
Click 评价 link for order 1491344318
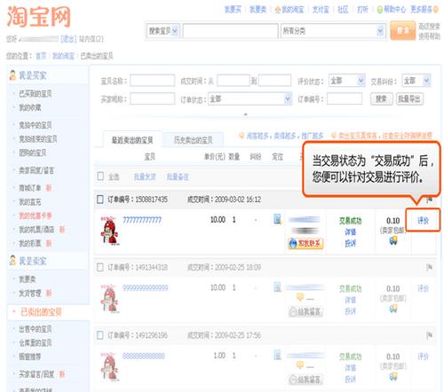coord(423,288)
